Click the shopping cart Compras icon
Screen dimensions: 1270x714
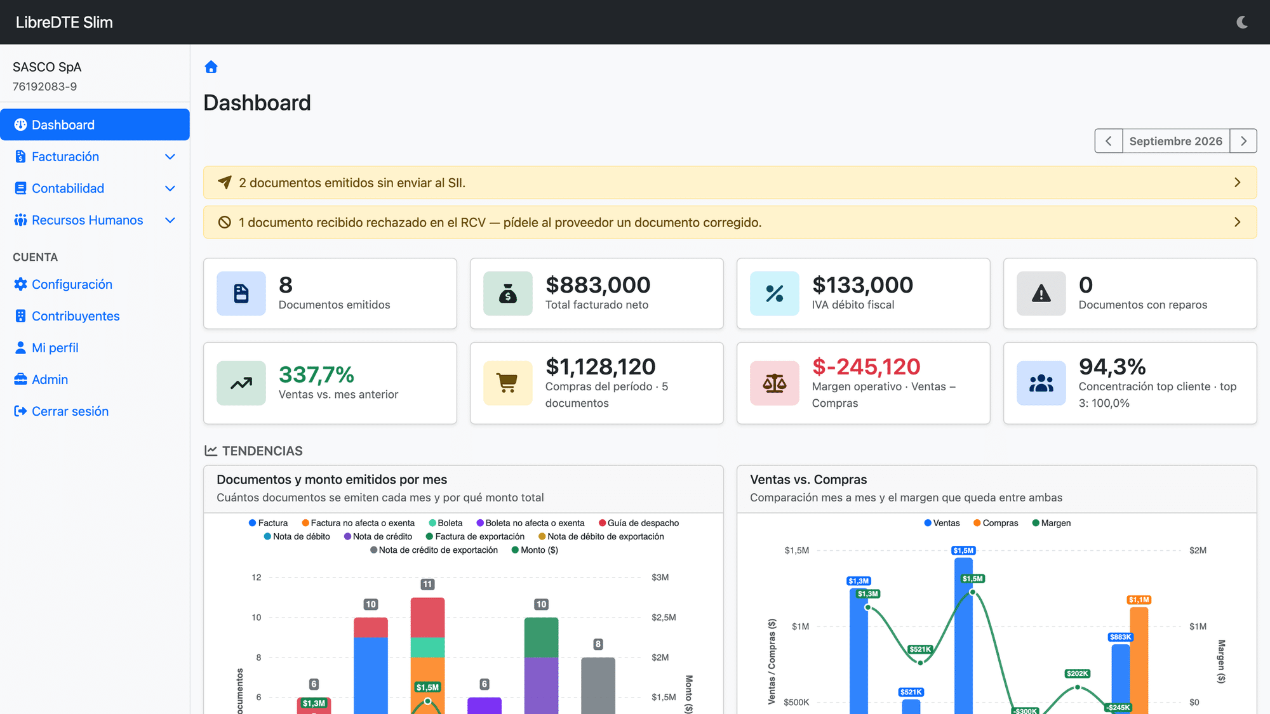507,383
